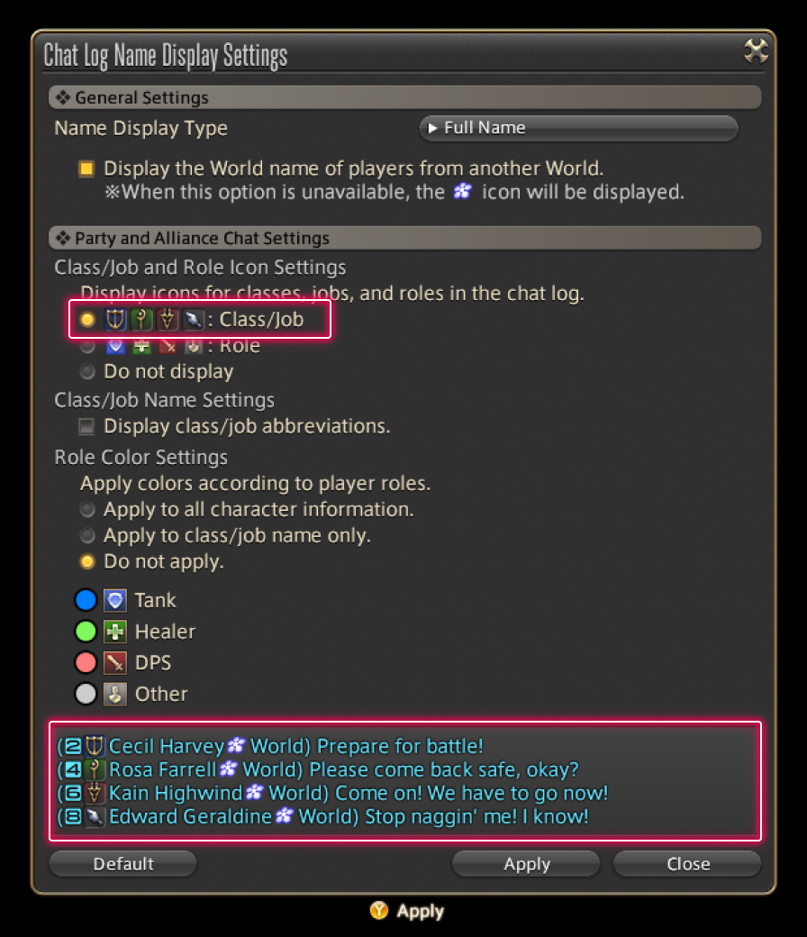This screenshot has height=937, width=807.
Task: Select the Do not display radio option
Action: click(x=87, y=372)
